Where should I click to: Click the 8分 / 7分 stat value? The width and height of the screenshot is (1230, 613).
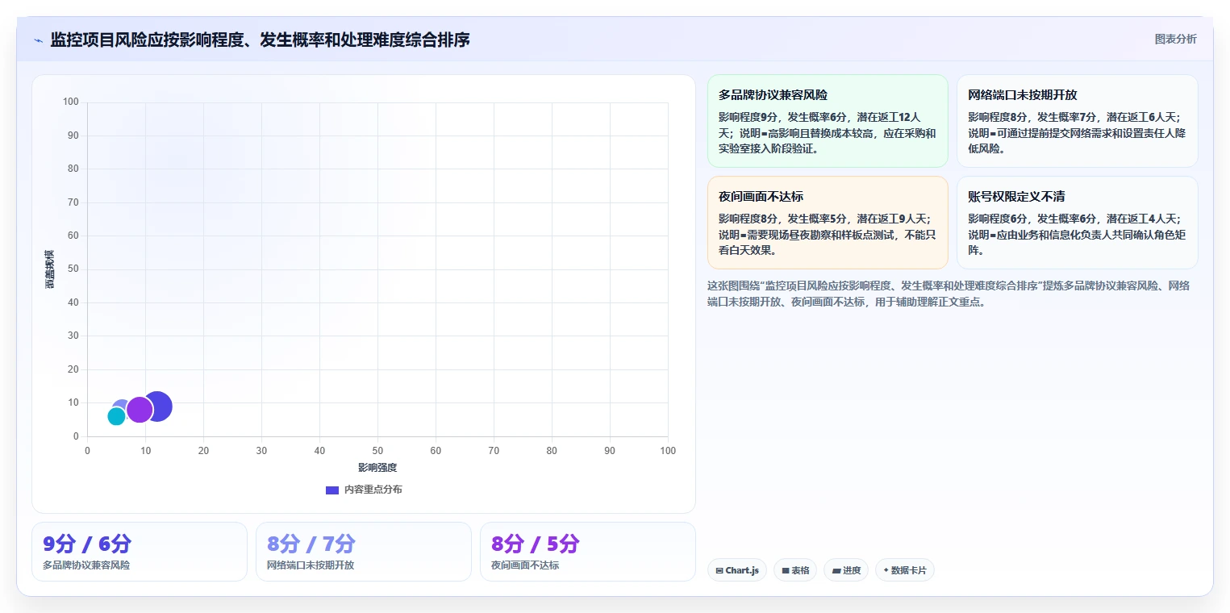pyautogui.click(x=311, y=544)
